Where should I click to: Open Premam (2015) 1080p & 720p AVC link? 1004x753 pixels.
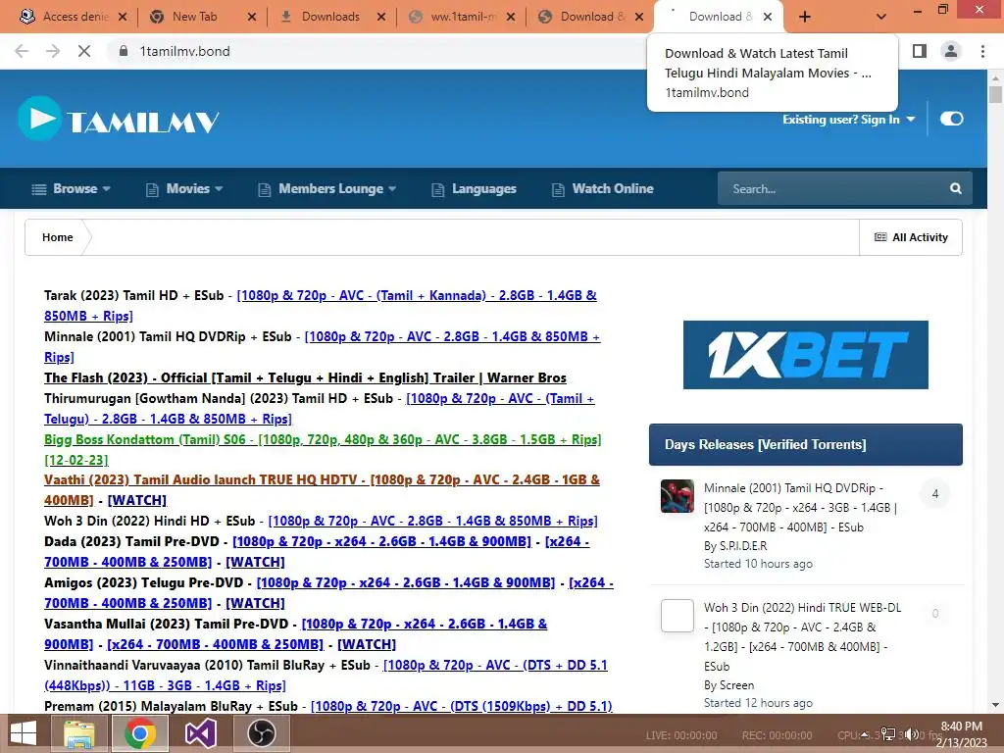tap(461, 706)
